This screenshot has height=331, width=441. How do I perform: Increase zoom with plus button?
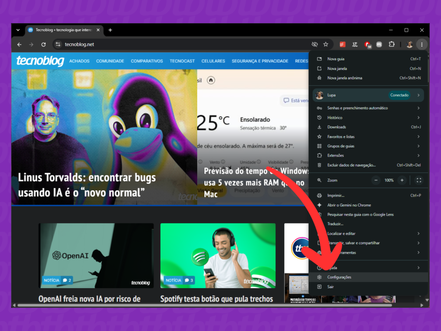click(x=402, y=180)
